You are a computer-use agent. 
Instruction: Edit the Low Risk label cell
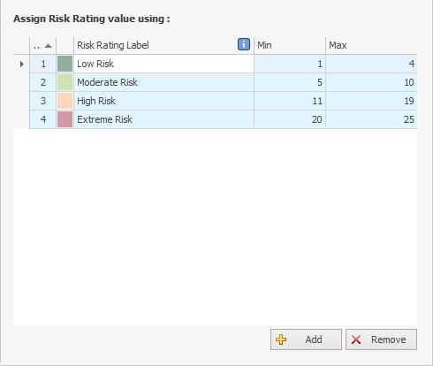[x=163, y=64]
